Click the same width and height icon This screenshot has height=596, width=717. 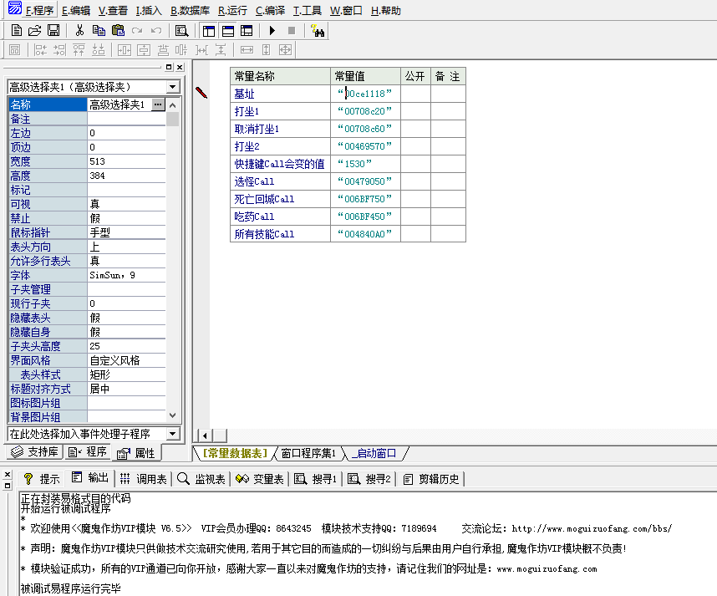pos(285,50)
